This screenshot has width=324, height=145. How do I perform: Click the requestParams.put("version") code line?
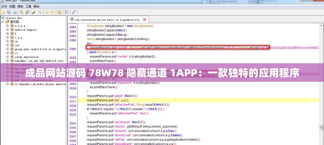click(x=133, y=126)
